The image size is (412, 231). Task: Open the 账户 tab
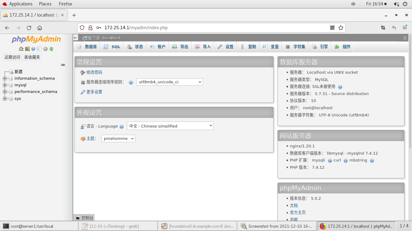(157, 47)
